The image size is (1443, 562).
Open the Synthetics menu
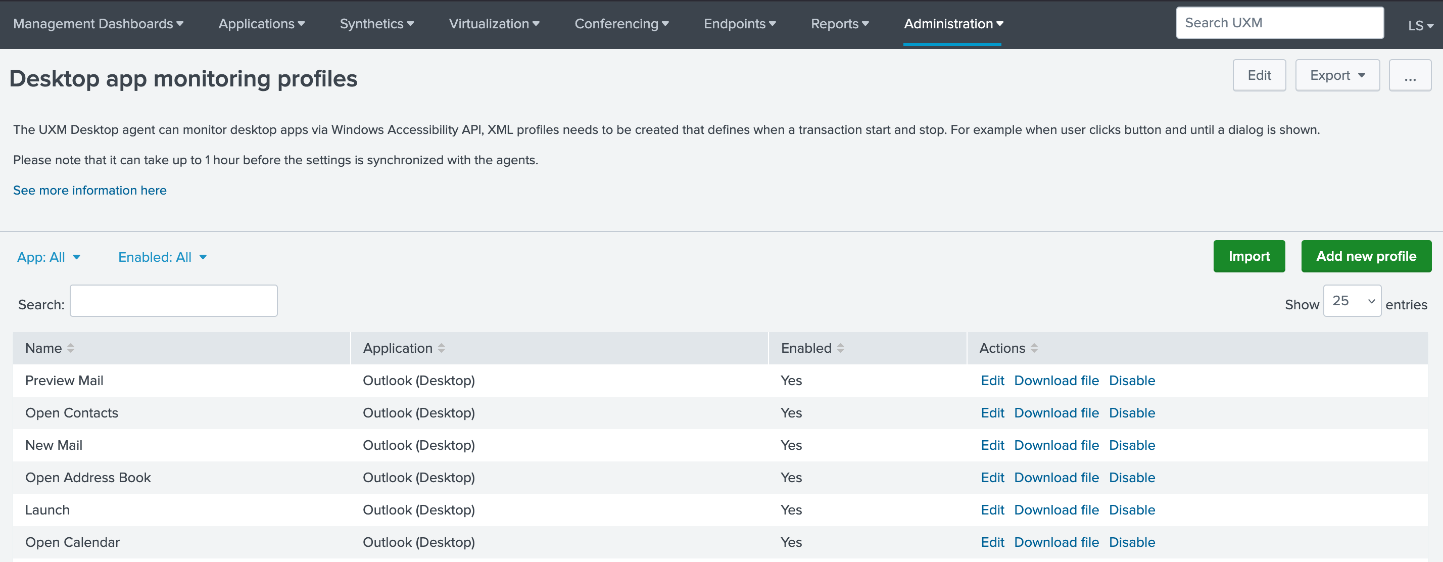click(376, 24)
